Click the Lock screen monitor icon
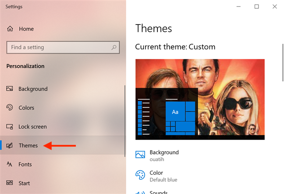 point(9,127)
